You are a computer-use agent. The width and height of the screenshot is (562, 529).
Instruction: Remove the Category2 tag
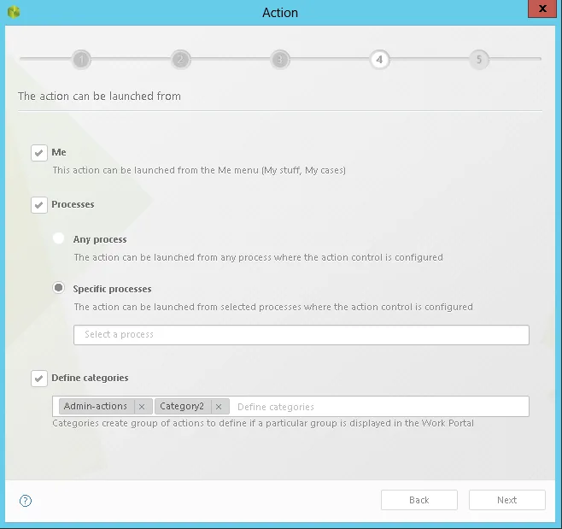(x=219, y=407)
